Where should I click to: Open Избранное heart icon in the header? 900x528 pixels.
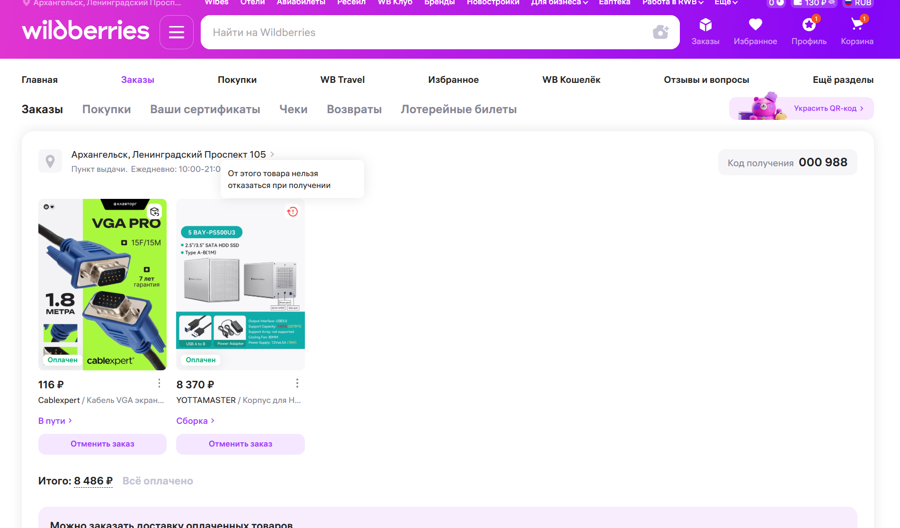click(756, 32)
